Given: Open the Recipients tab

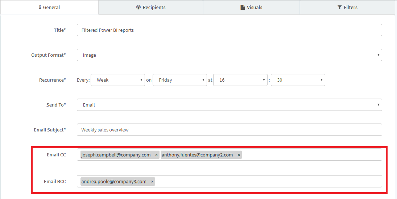Looking at the screenshot, I should point(151,7).
